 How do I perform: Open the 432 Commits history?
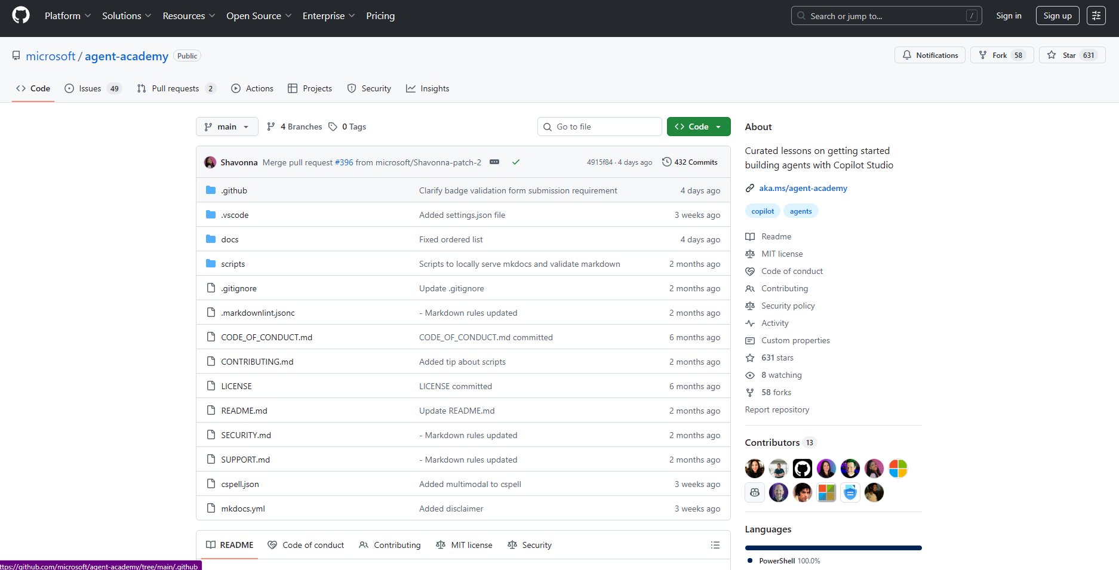690,162
